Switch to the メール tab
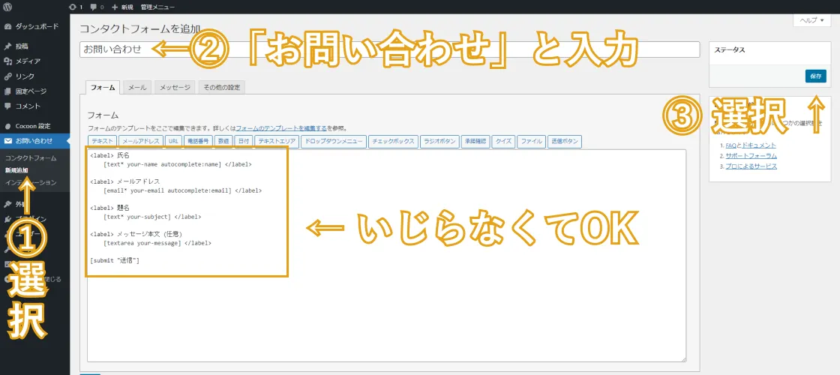840x375 pixels. pos(137,88)
